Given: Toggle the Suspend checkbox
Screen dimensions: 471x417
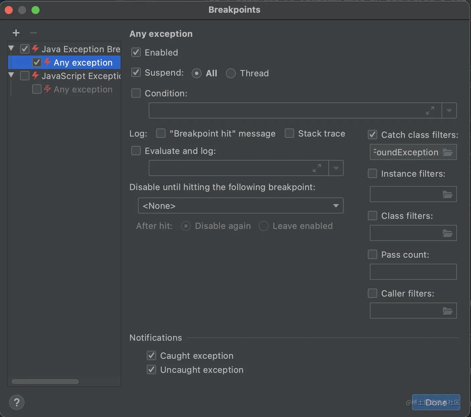Looking at the screenshot, I should (136, 72).
